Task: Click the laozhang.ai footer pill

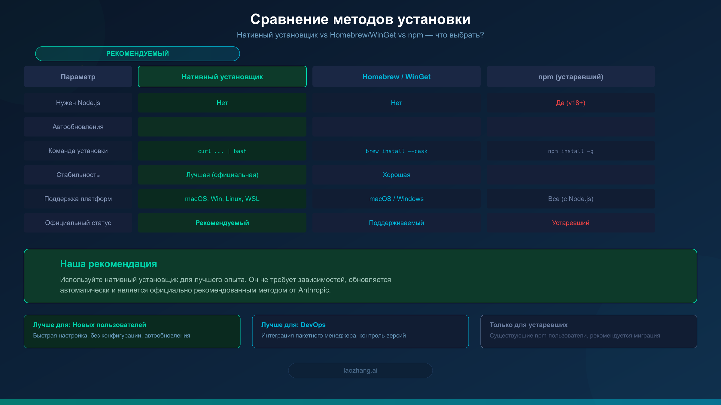Action: (x=360, y=370)
